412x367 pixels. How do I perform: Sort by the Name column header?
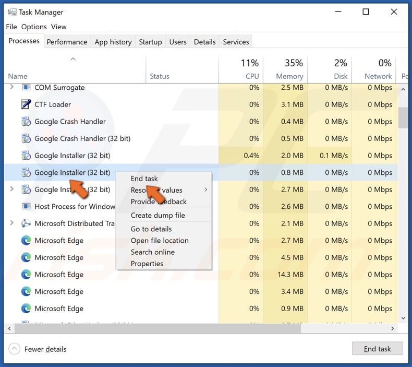pyautogui.click(x=18, y=76)
